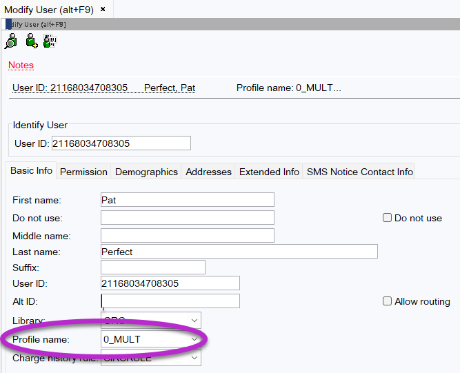Image resolution: width=460 pixels, height=373 pixels.
Task: Go to the Extended Info tab
Action: pyautogui.click(x=269, y=172)
